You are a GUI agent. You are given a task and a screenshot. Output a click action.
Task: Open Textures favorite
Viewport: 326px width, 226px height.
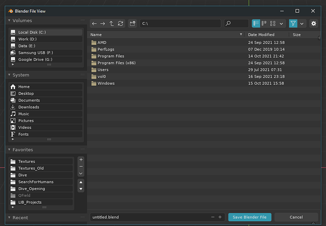pyautogui.click(x=41, y=161)
